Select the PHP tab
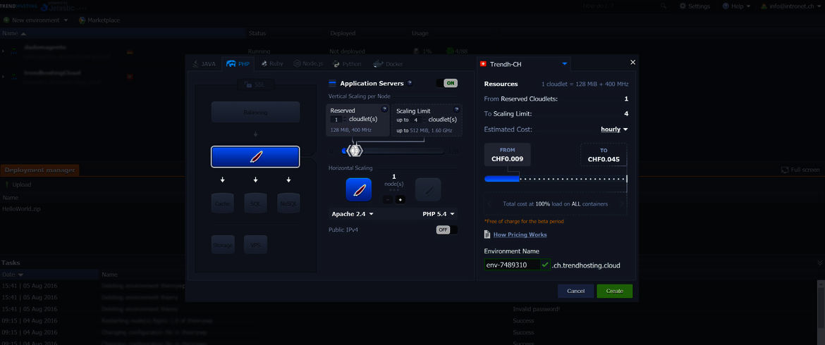825x345 pixels. 238,63
